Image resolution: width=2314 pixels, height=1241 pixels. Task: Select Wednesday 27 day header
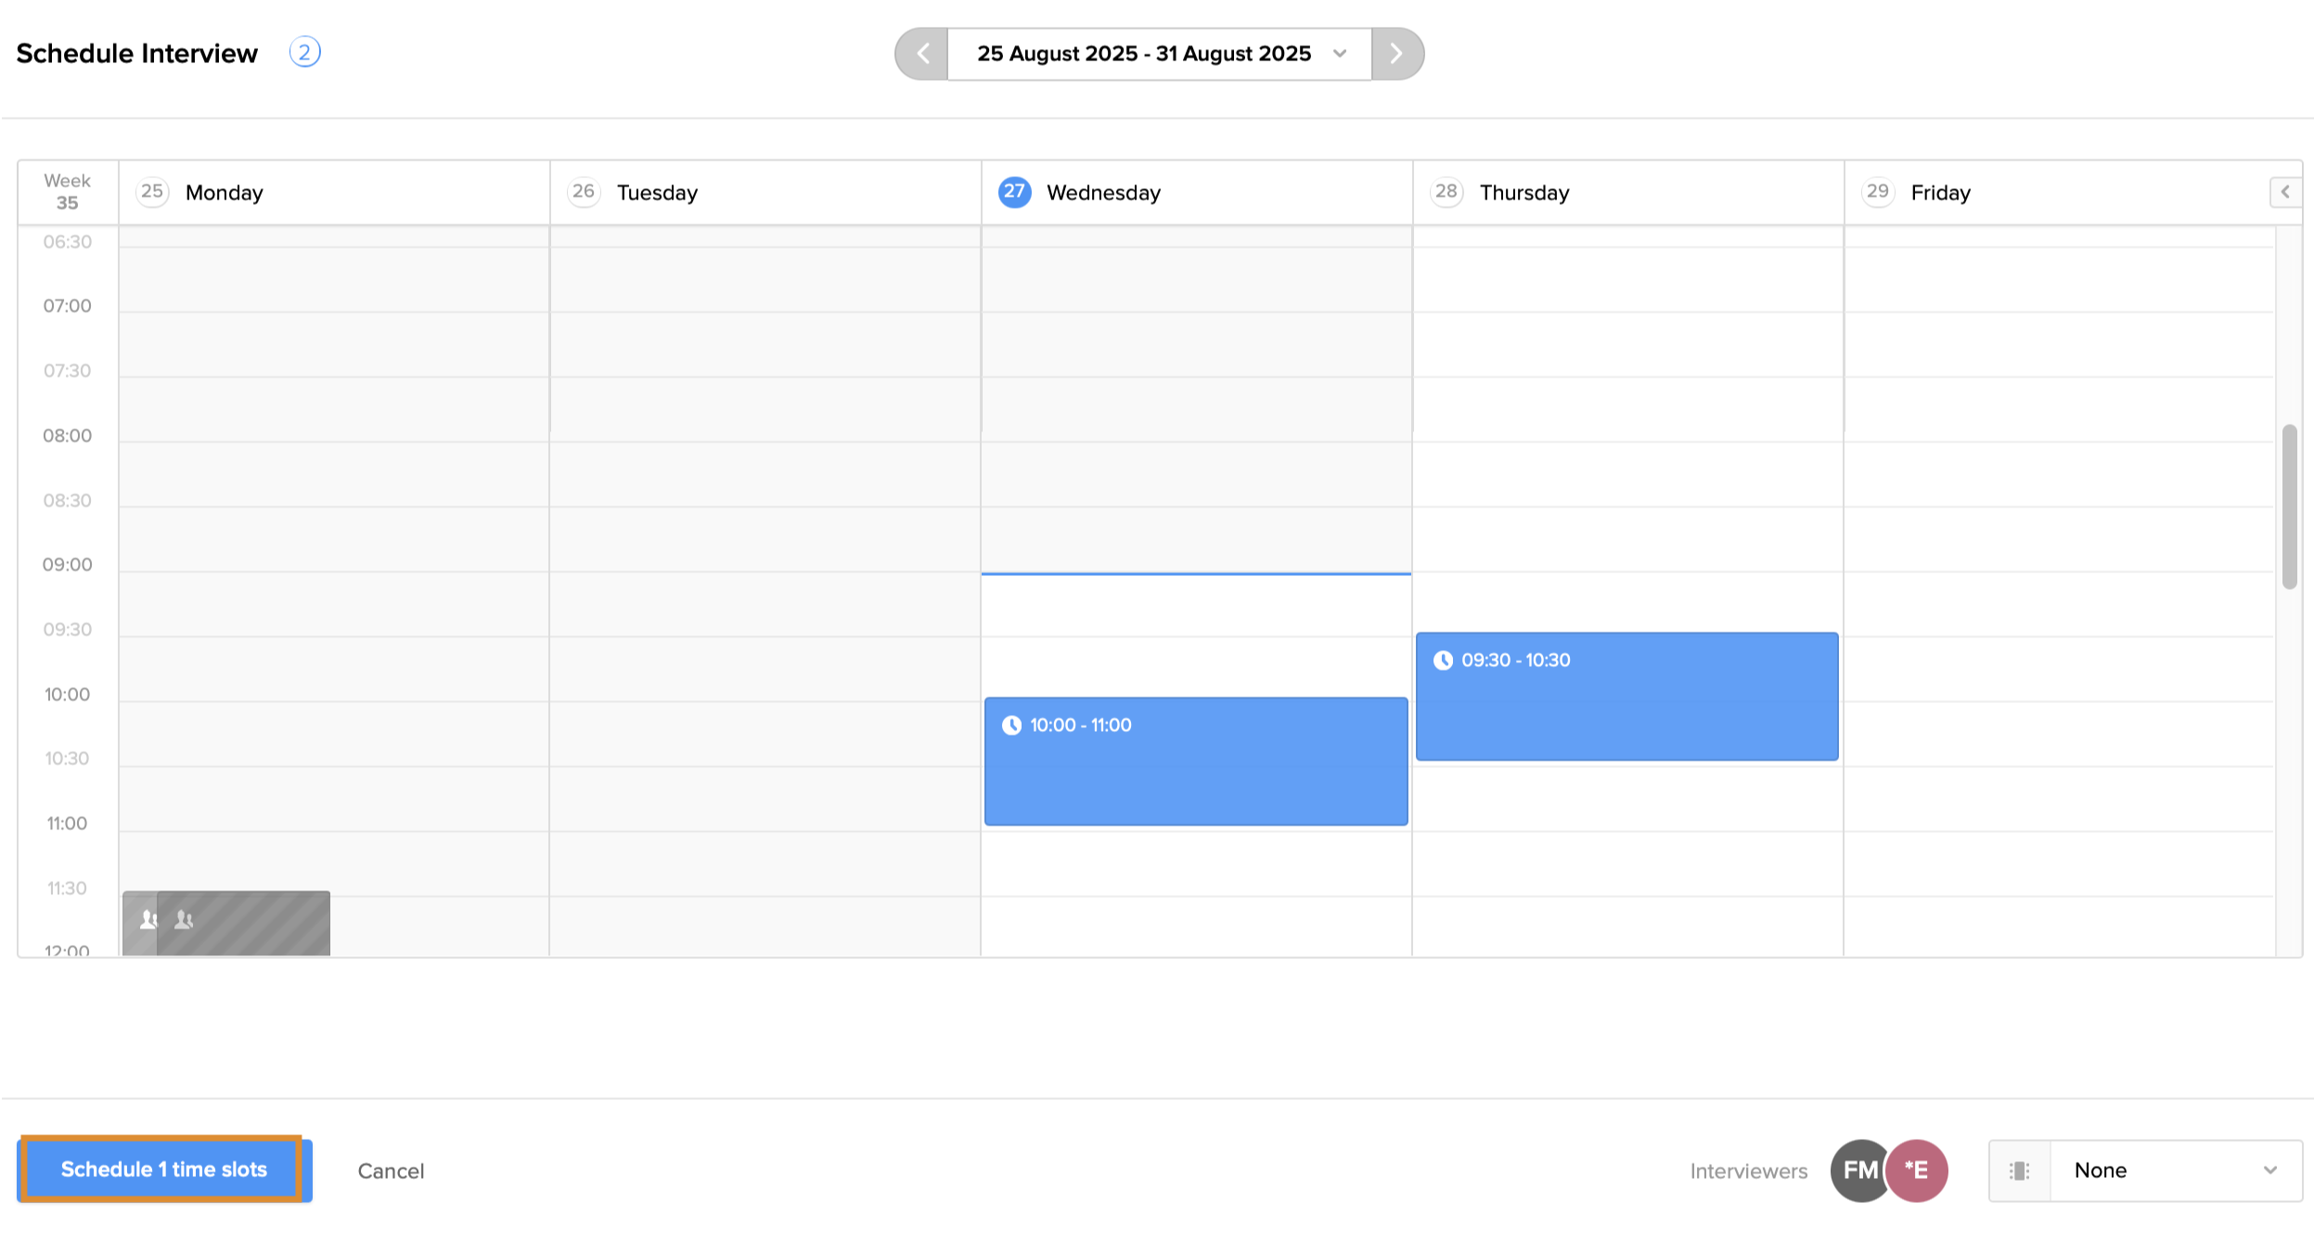[x=1102, y=193]
